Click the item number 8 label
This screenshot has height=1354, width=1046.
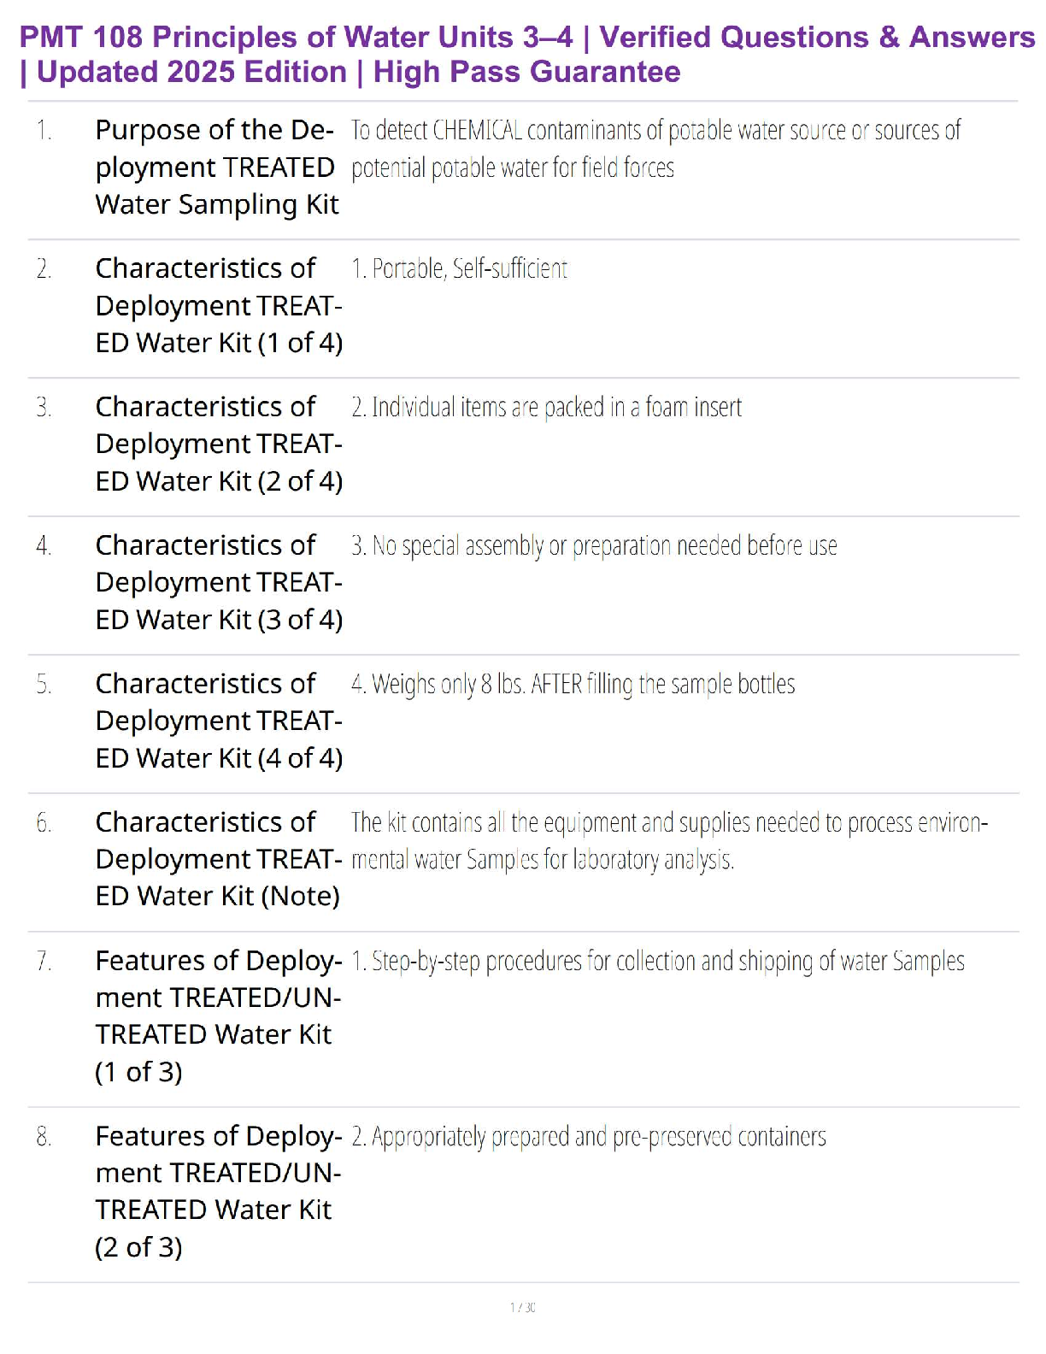coord(44,1137)
